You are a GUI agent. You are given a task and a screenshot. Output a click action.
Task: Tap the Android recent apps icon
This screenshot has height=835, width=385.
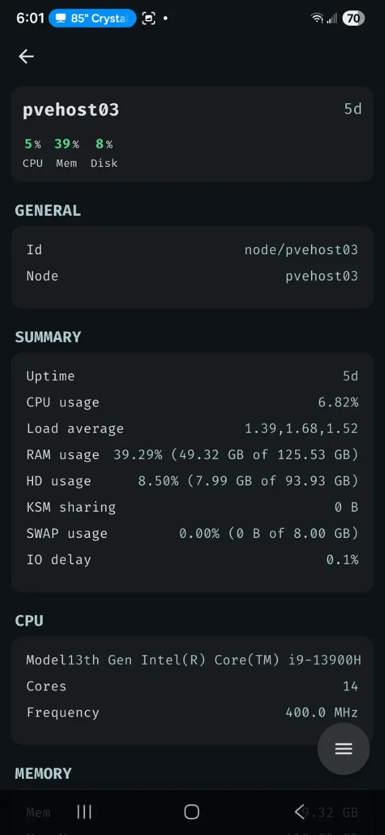point(84,811)
